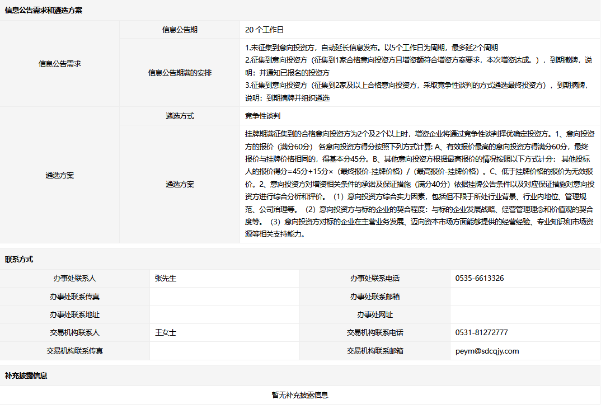The width and height of the screenshot is (601, 409).
Task: Click the 联系方式 section header
Action: tap(19, 260)
